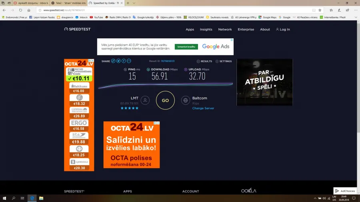Open Google Maps bookmark

268,17
